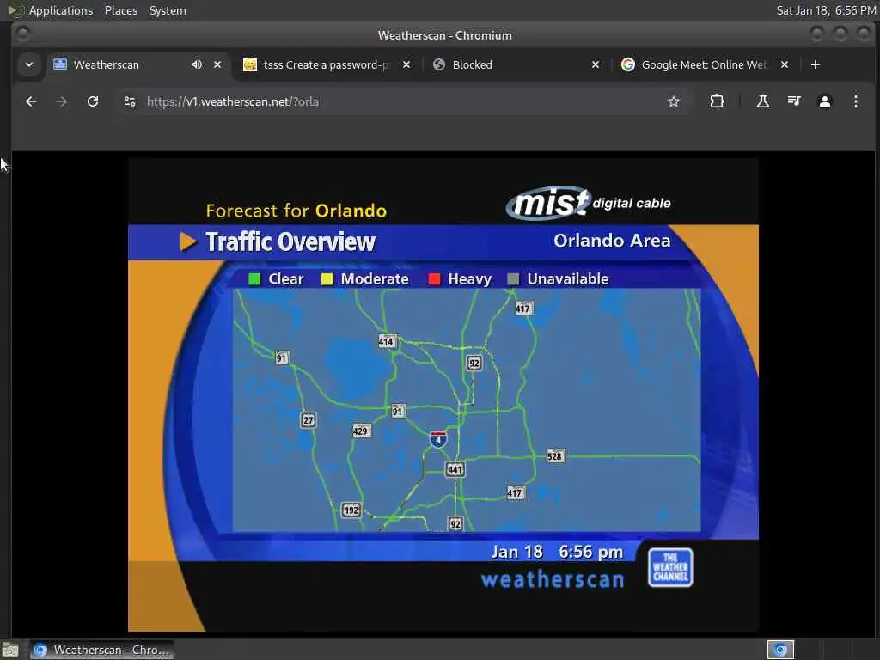
Task: Mute the Weatherscan tab audio icon
Action: click(197, 64)
